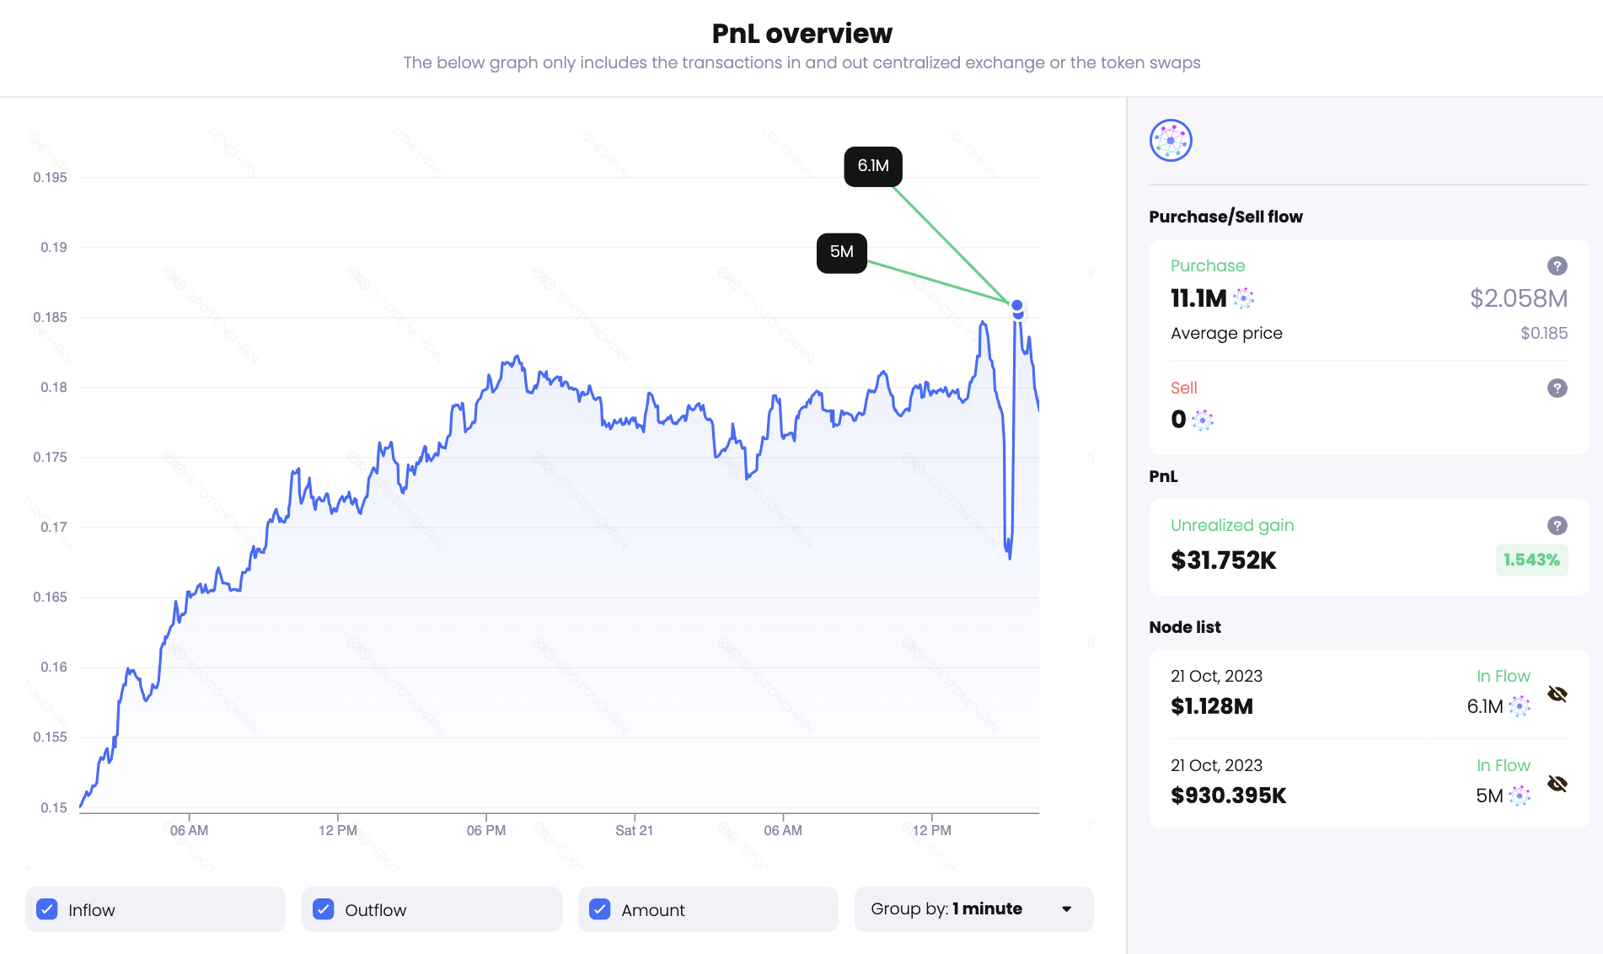The width and height of the screenshot is (1603, 954).
Task: Select the $930.395K node list entry
Action: tap(1369, 783)
